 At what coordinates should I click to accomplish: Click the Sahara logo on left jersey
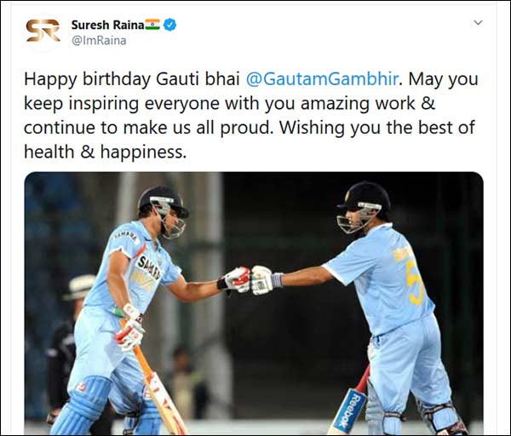(x=149, y=267)
